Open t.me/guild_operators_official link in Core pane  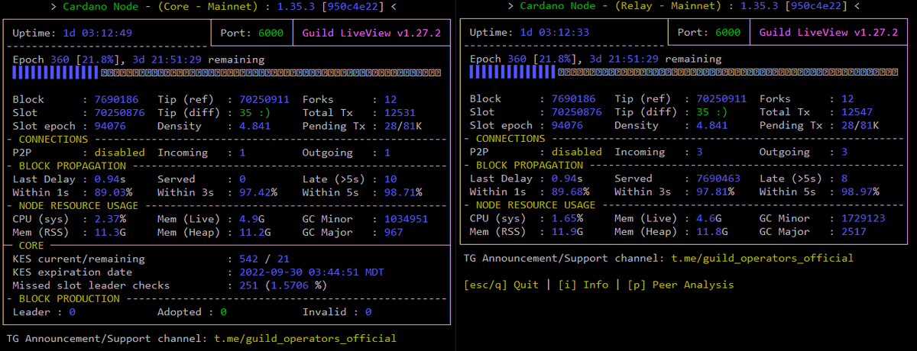coord(305,338)
